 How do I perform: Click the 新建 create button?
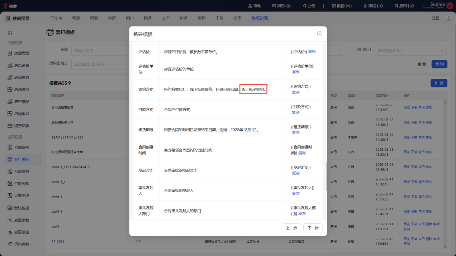click(x=439, y=83)
